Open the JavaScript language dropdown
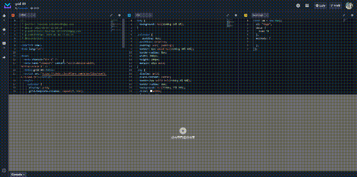 tap(260, 15)
